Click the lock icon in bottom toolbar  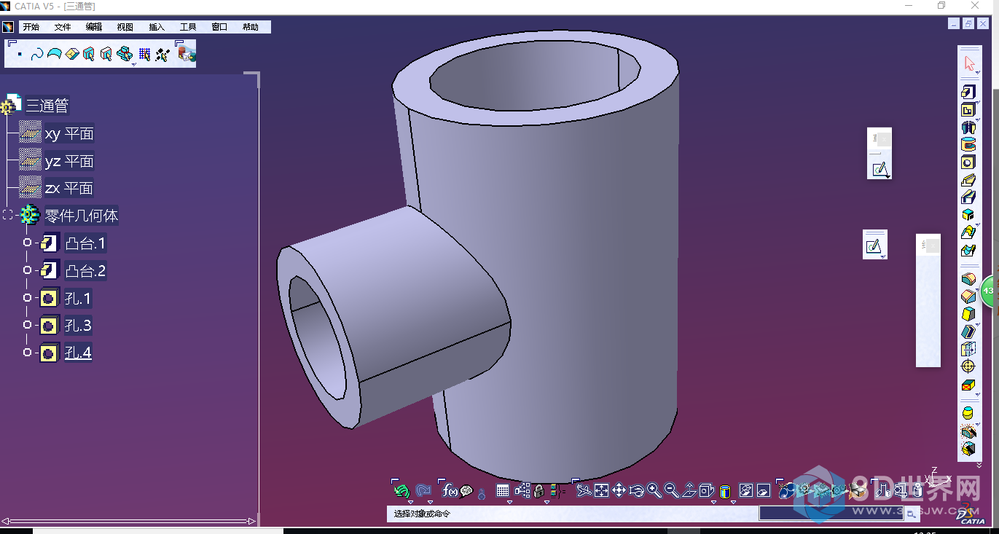tap(539, 491)
